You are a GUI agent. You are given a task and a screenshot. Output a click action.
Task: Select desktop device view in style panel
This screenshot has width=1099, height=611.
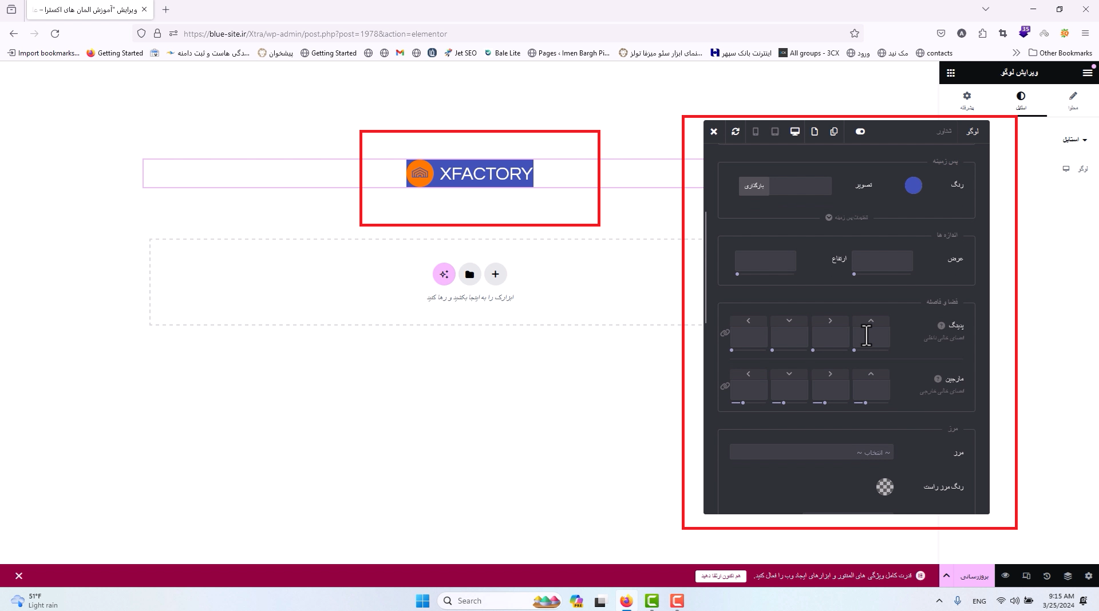(x=795, y=132)
